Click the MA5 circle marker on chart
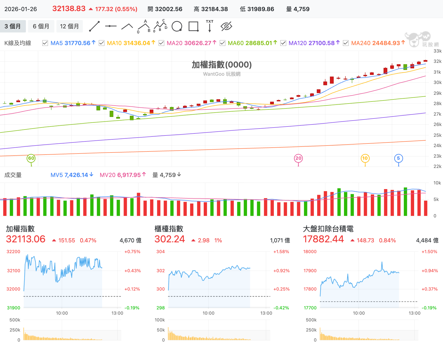This screenshot has height=347, width=443. point(398,158)
